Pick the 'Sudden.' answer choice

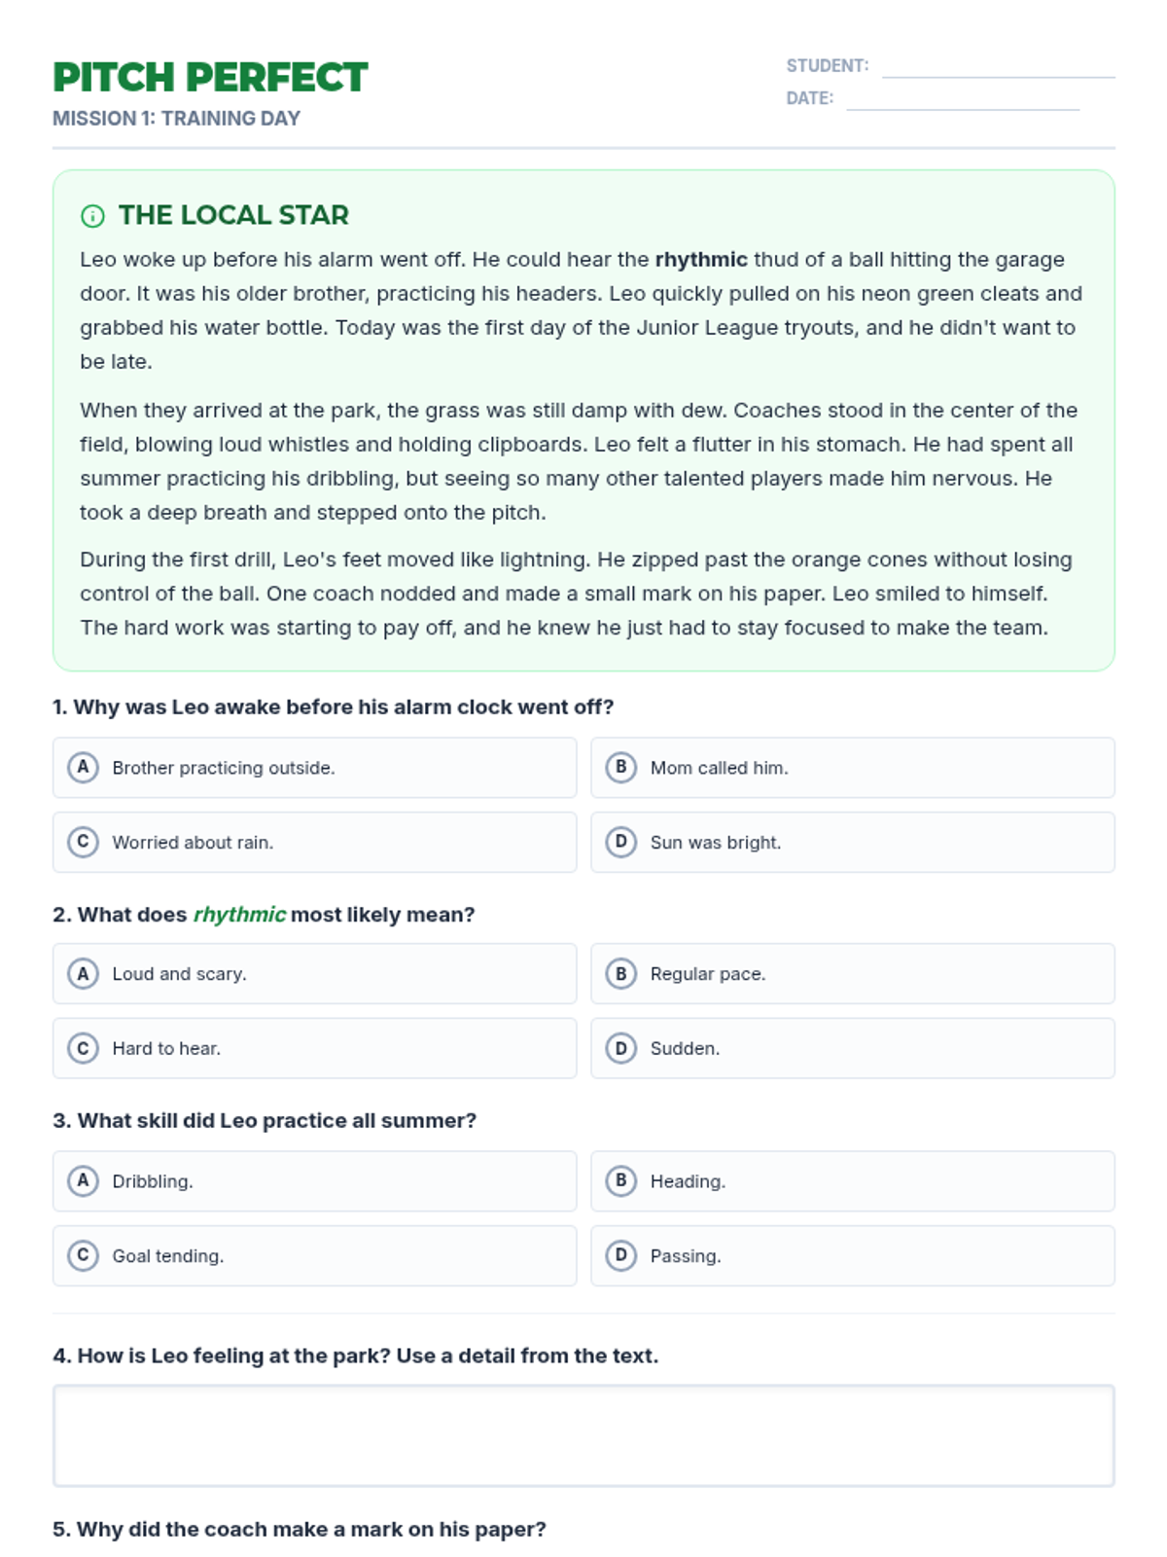click(853, 1048)
